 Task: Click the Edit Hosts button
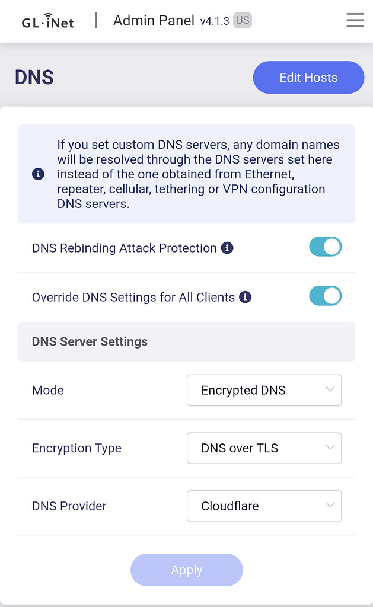coord(309,78)
